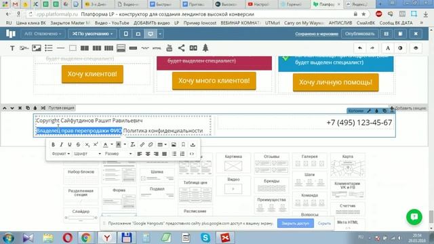Image resolution: width=434 pixels, height=244 pixels.
Task: Redo the last undone action
Action: click(x=372, y=48)
